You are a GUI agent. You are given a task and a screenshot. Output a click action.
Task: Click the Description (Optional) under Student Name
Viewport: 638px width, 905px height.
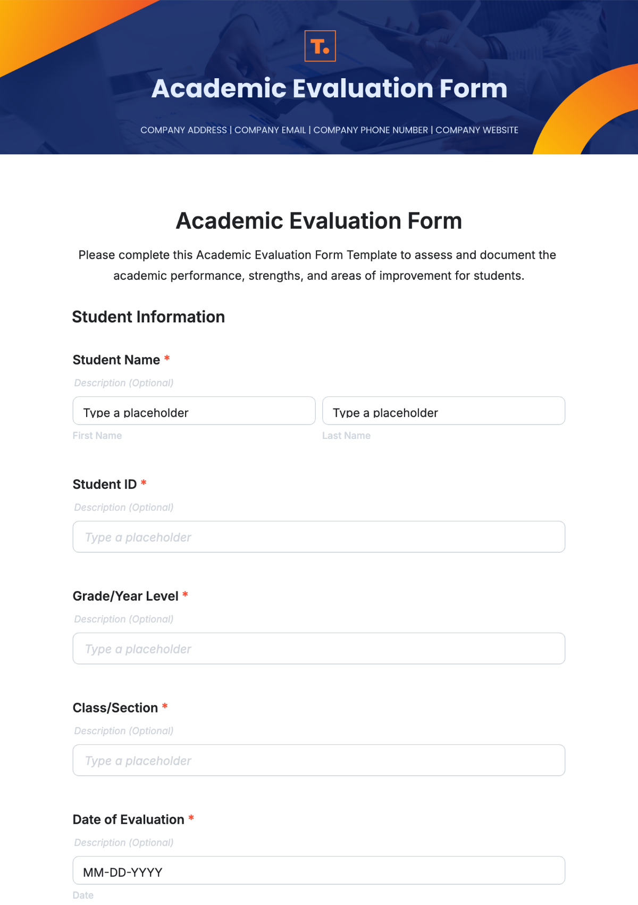[123, 383]
